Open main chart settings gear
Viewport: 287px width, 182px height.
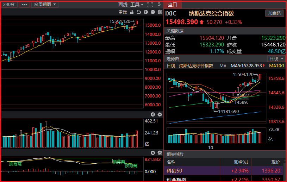(x=160, y=12)
